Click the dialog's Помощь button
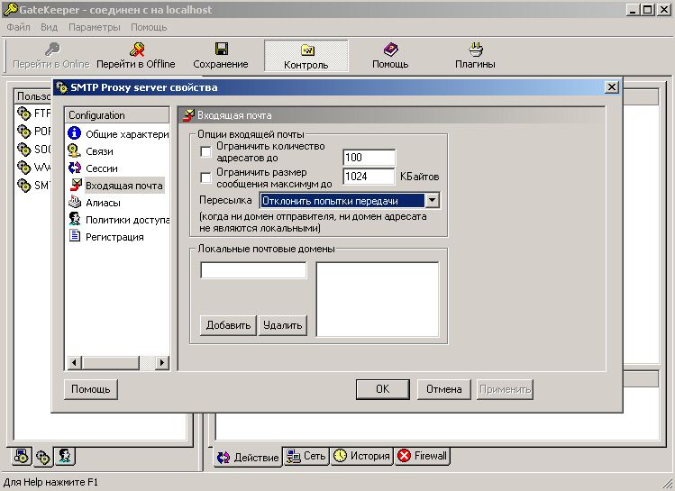 91,389
